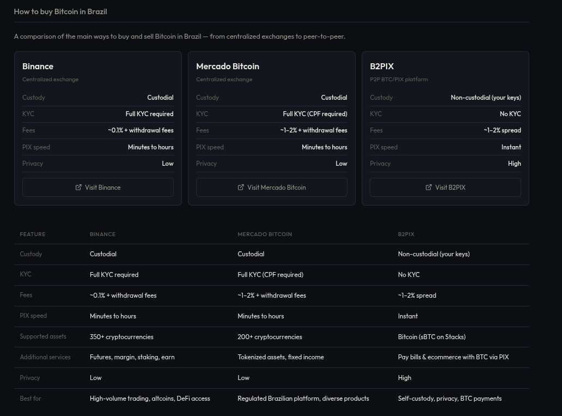Viewport: 562px width, 416px height.
Task: Click '~1–2% + withdrawal fees' in the Mercado Bitcoin card
Action: pyautogui.click(x=314, y=130)
